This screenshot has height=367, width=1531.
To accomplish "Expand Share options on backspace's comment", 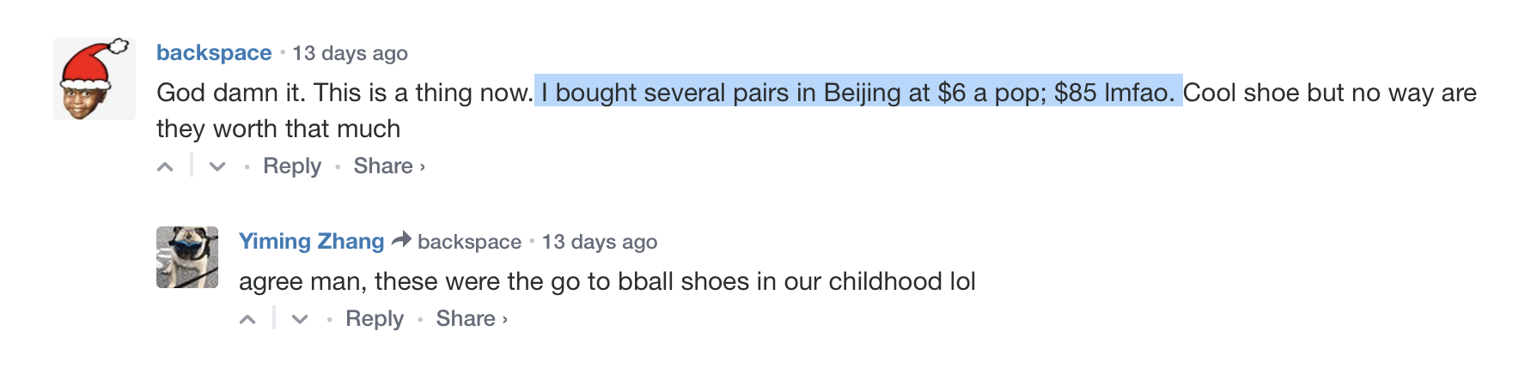I will tap(388, 166).
